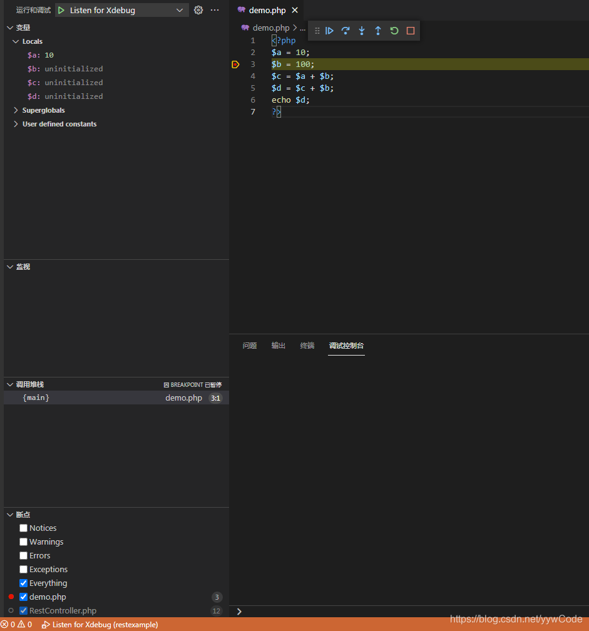Viewport: 589px width, 631px height.
Task: Select variable $c uninitialized in Locals
Action: tap(116, 83)
